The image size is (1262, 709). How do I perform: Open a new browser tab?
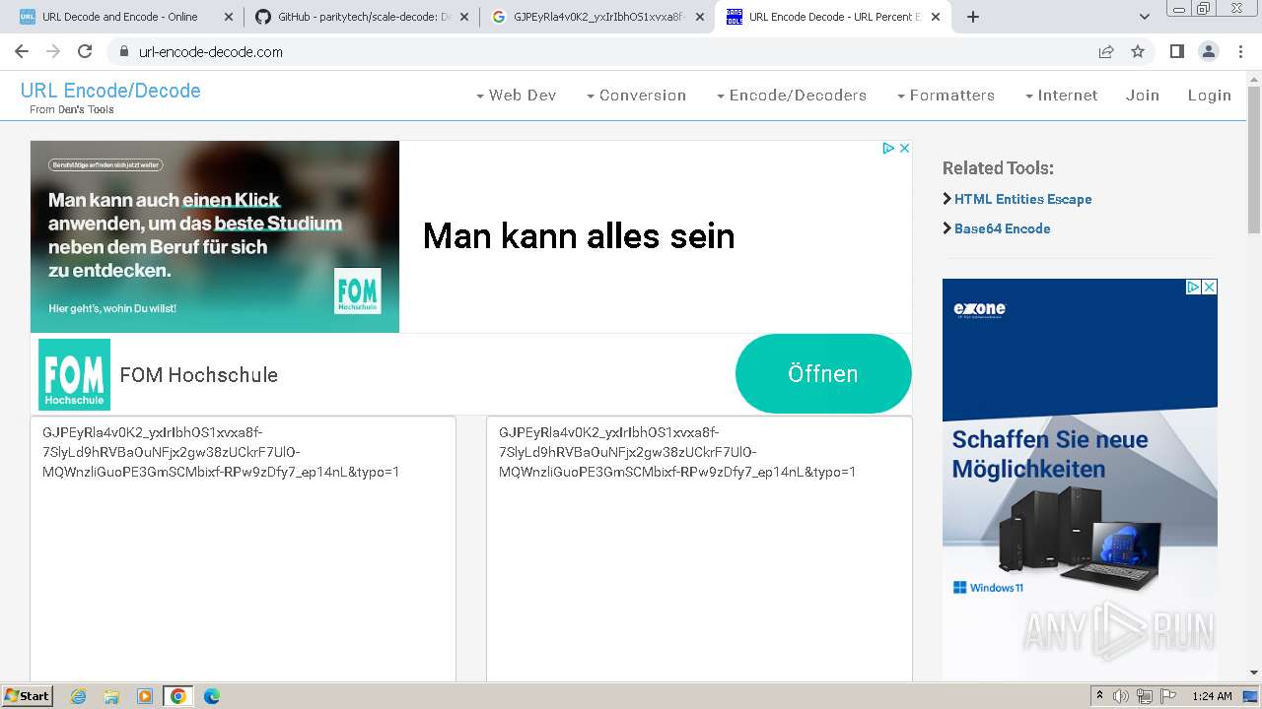[x=973, y=17]
